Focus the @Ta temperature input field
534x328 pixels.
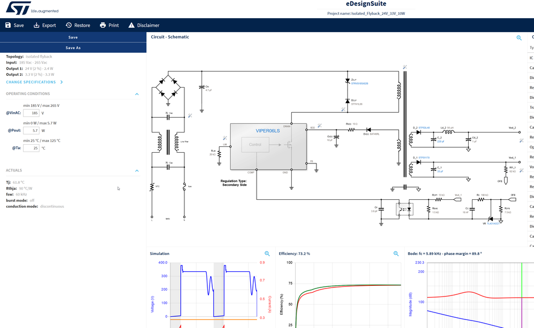tap(32, 148)
